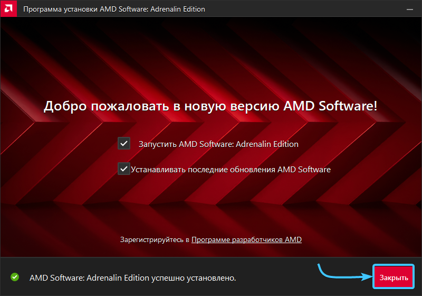Image resolution: width=422 pixels, height=296 pixels.
Task: Click the Зарегистрируйтесь в text
Action: pos(155,239)
